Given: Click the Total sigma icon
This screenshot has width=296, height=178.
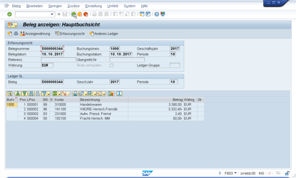Looking at the screenshot, I should point(55,93).
